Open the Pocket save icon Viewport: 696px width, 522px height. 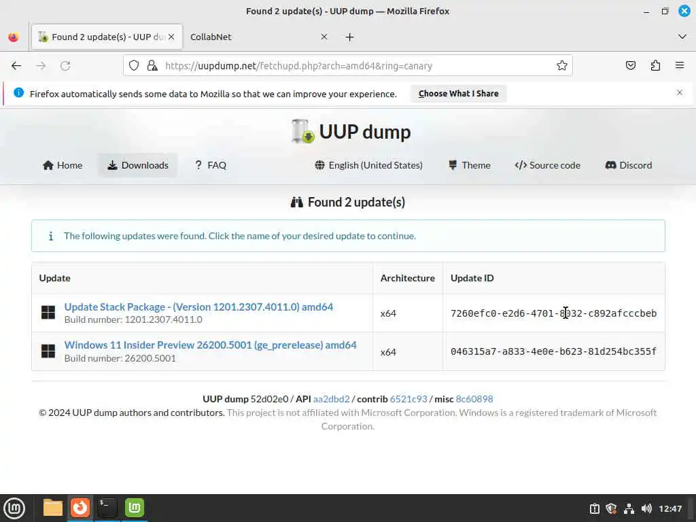click(x=630, y=66)
